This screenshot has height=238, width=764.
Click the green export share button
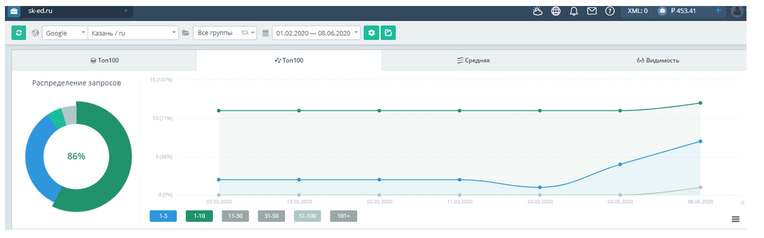[388, 33]
